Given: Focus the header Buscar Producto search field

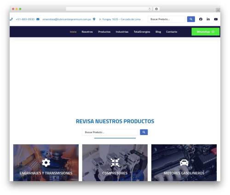Looking at the screenshot, I should (167, 19).
